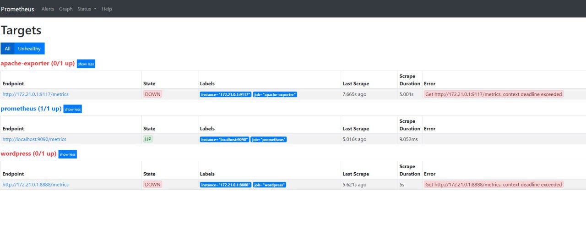The image size is (586, 230).
Task: Click the 5.016s ago last scrape value
Action: 354,139
